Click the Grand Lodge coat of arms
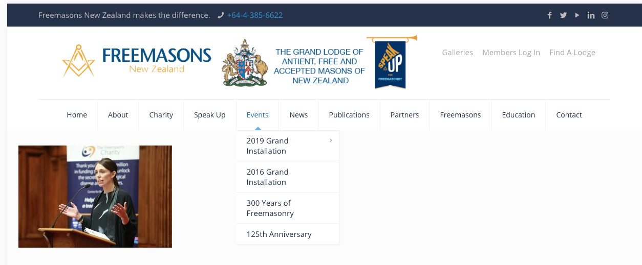 point(245,62)
